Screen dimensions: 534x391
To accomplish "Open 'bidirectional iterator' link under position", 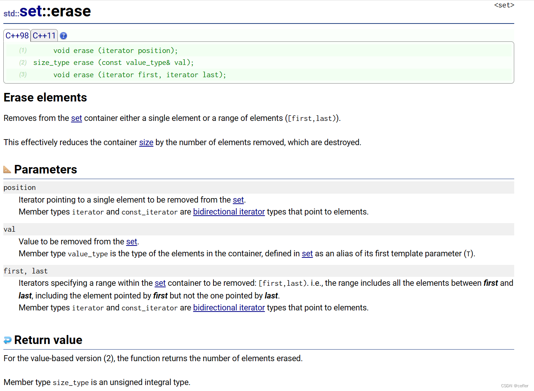I will (x=229, y=212).
